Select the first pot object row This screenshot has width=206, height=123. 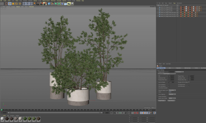point(167,7)
